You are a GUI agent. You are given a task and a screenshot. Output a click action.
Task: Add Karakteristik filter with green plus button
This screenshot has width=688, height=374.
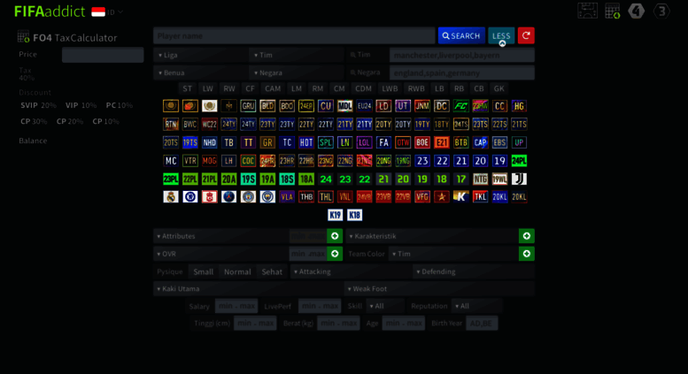click(527, 236)
